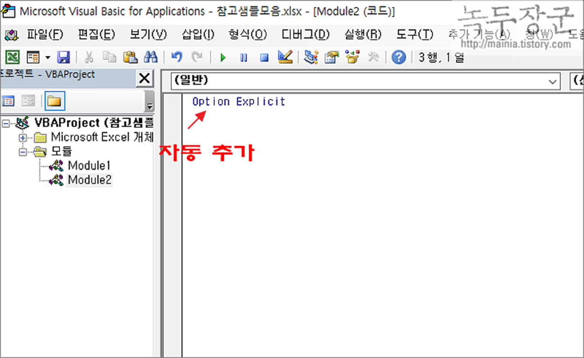584x358 pixels.
Task: Run the macro with green play icon
Action: [x=223, y=58]
